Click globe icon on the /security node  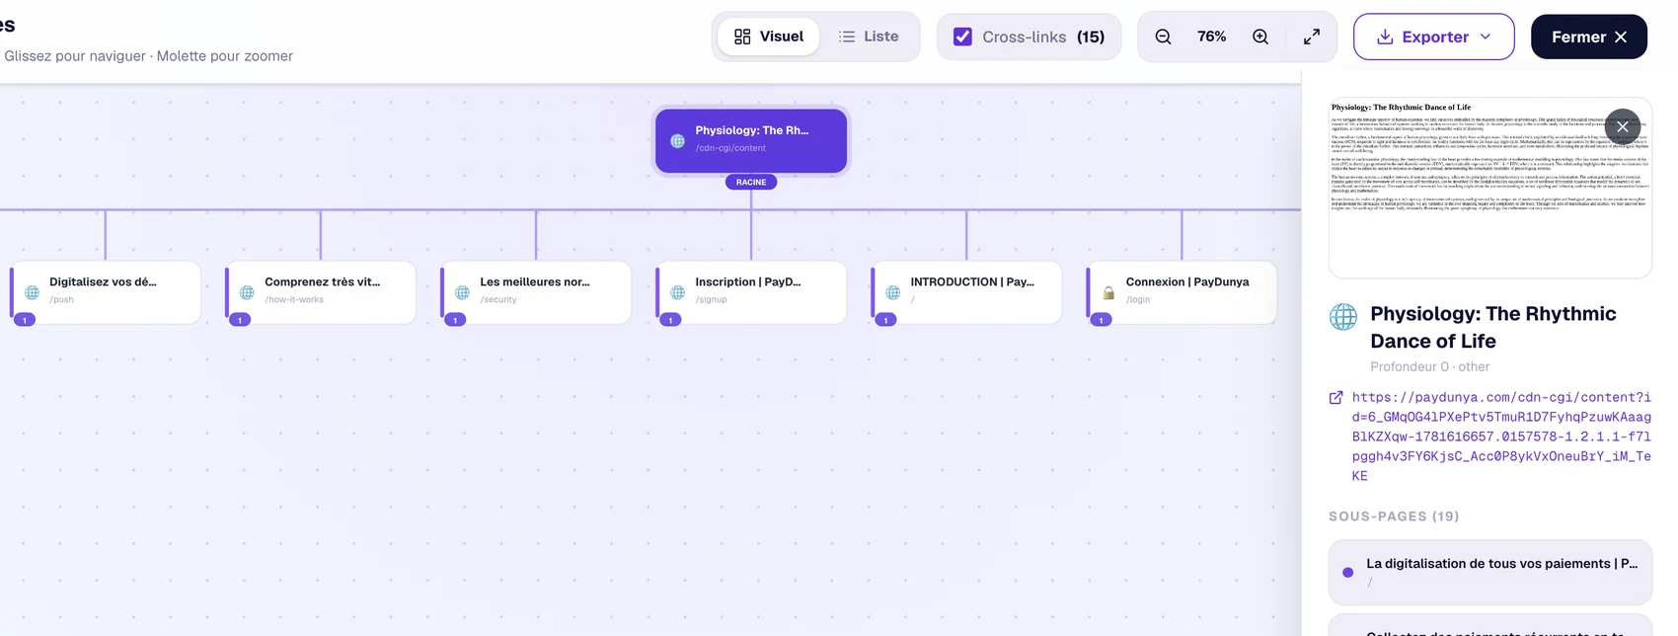tap(462, 292)
